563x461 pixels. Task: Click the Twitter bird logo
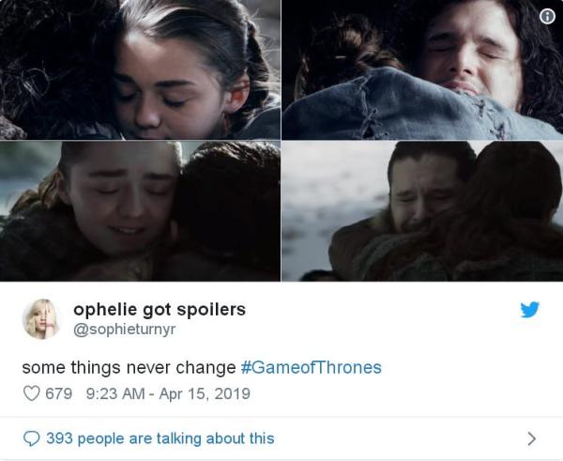pyautogui.click(x=530, y=310)
